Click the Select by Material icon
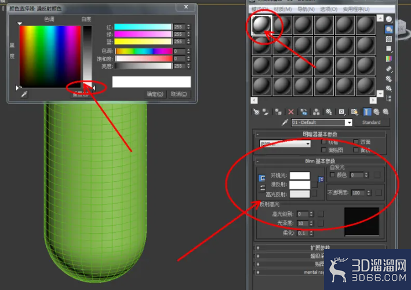The image size is (411, 290). [x=389, y=89]
